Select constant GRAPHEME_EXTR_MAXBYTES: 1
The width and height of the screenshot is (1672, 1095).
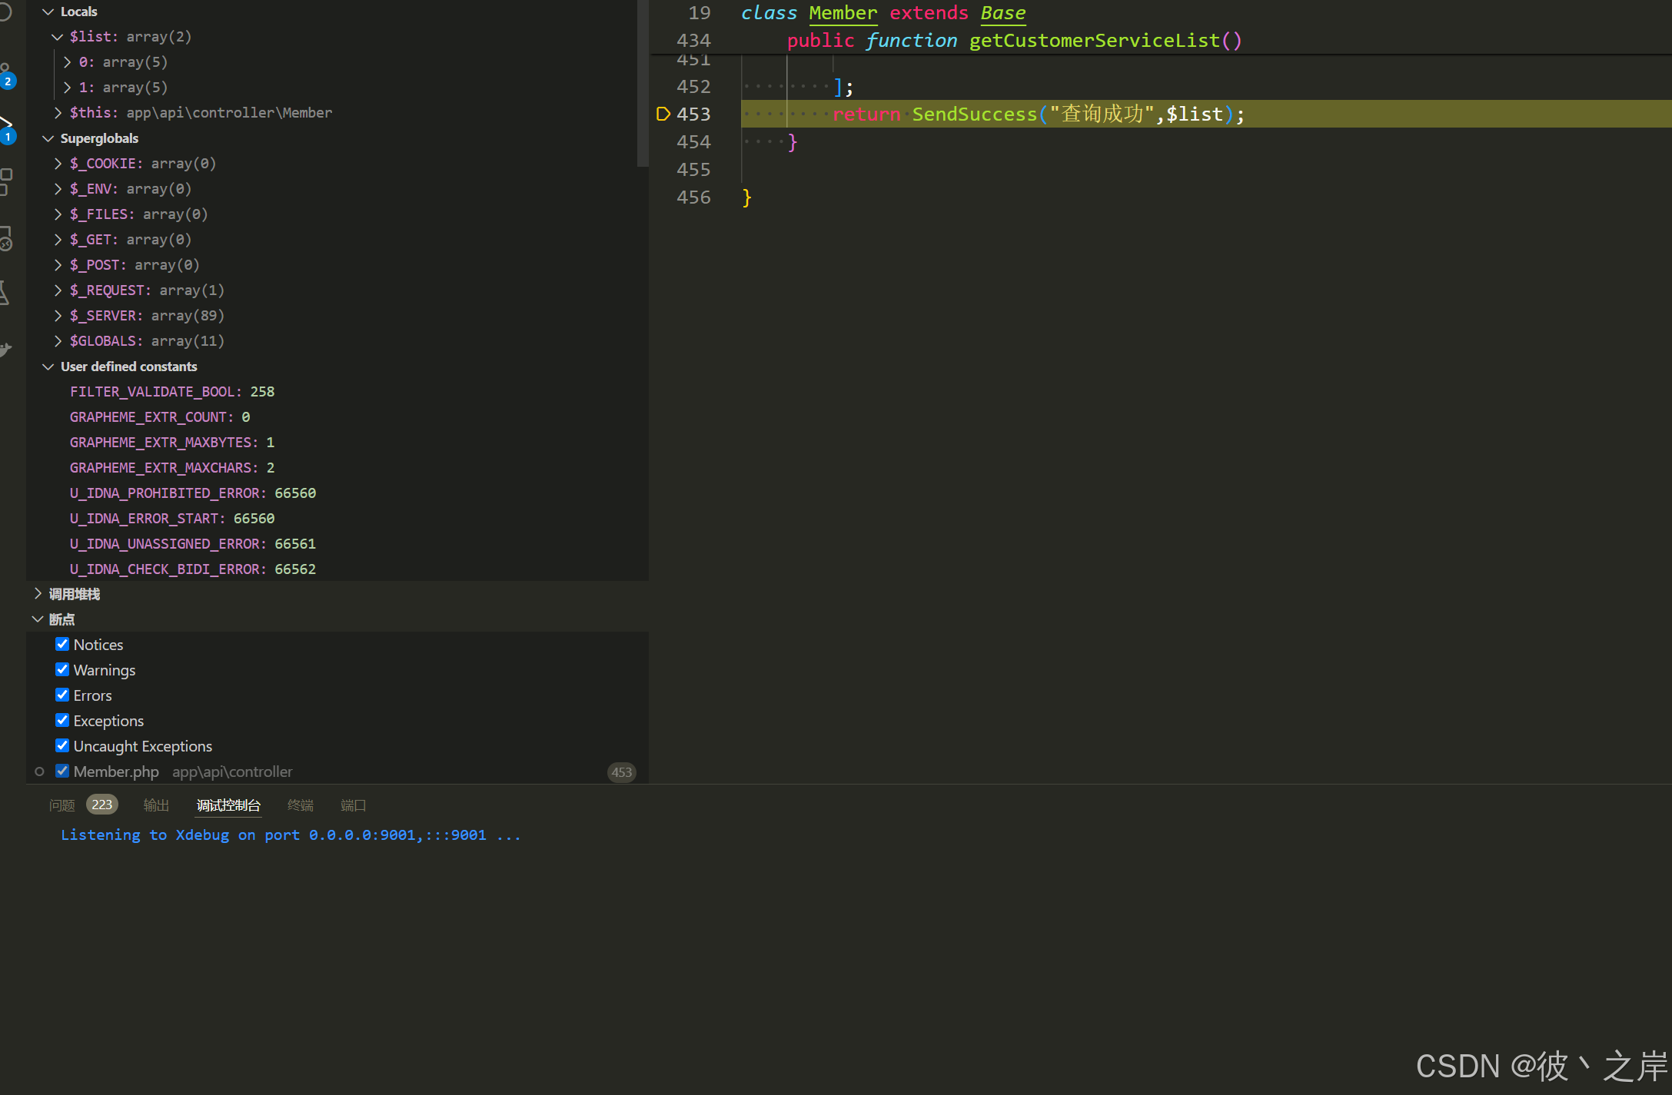tap(172, 443)
